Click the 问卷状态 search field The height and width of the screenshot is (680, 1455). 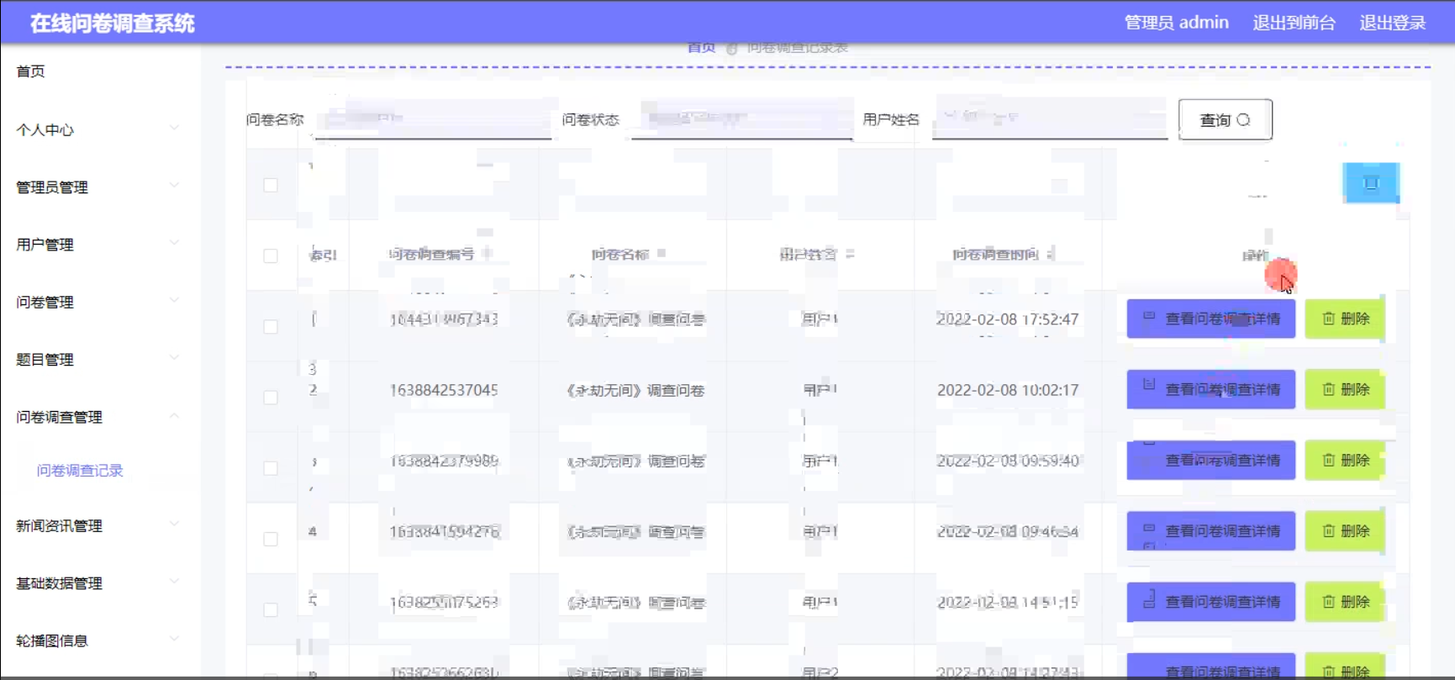tap(742, 119)
